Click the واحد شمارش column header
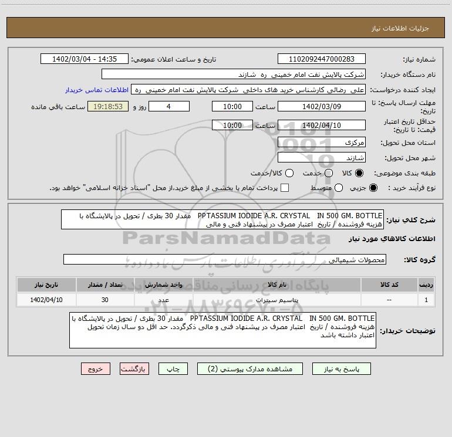 (x=163, y=284)
